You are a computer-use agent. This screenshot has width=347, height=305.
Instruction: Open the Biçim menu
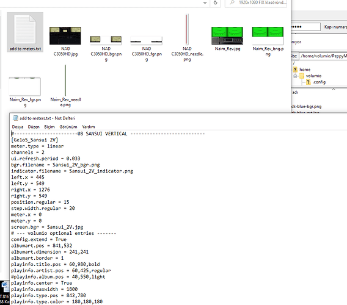tap(49, 127)
